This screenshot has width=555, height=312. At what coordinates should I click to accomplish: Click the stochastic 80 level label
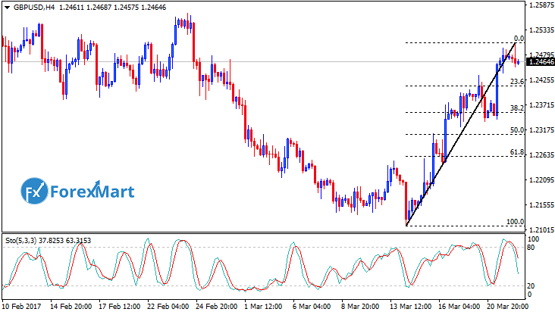point(532,248)
